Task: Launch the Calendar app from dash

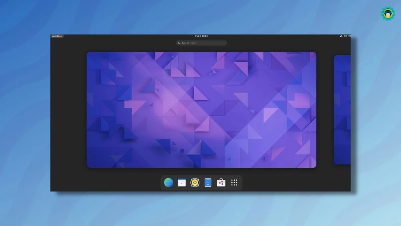Action: pos(182,182)
